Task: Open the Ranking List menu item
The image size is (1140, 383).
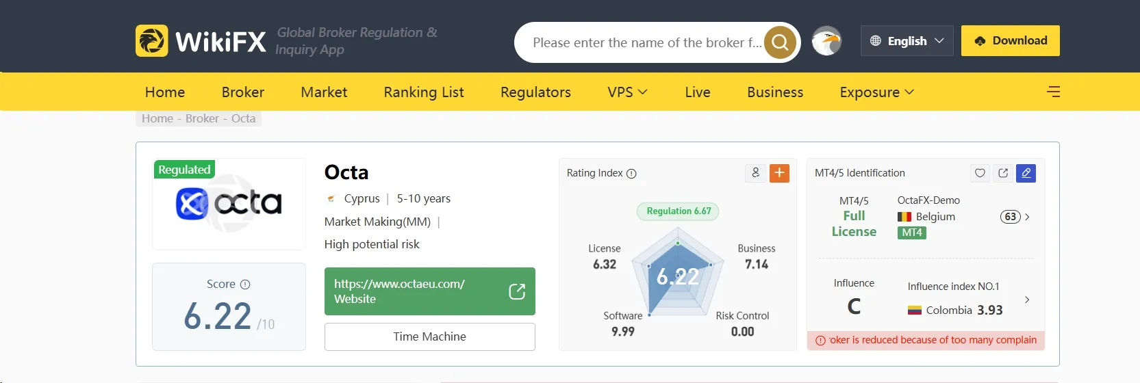Action: pos(424,92)
